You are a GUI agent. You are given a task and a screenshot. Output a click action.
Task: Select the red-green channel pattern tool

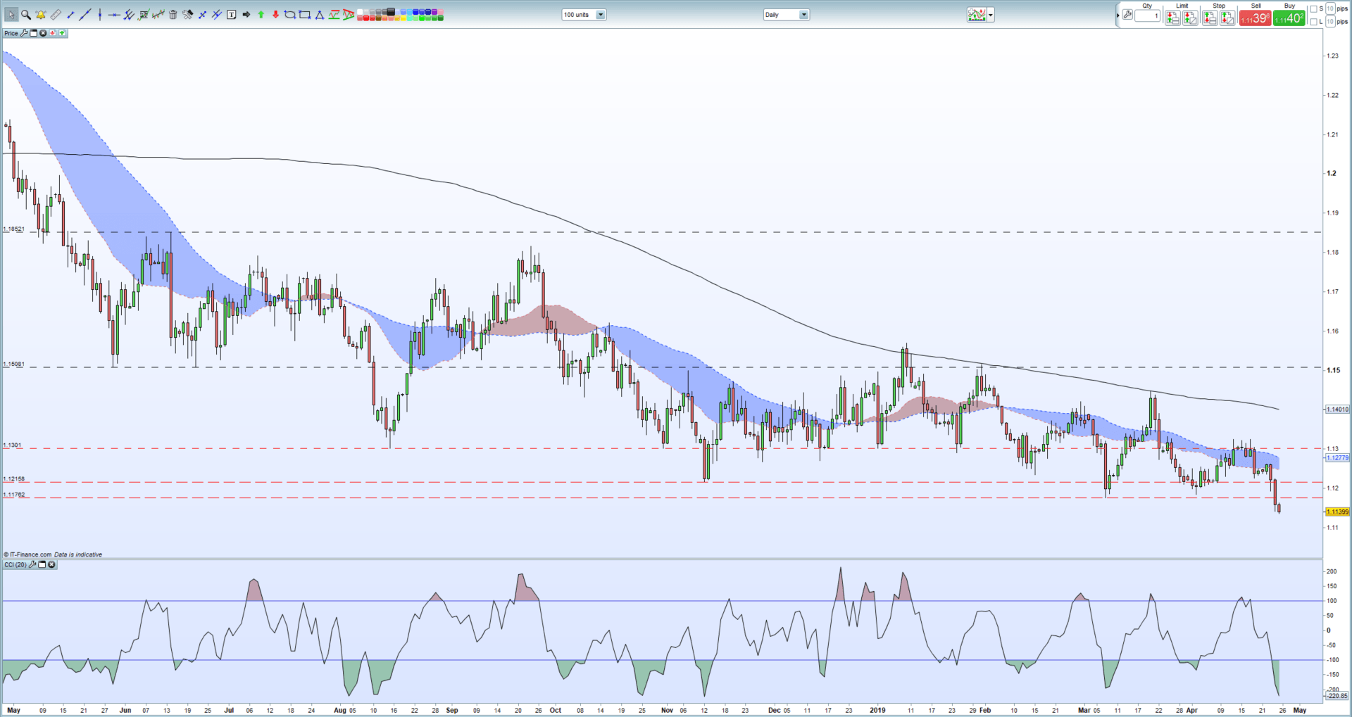(334, 14)
